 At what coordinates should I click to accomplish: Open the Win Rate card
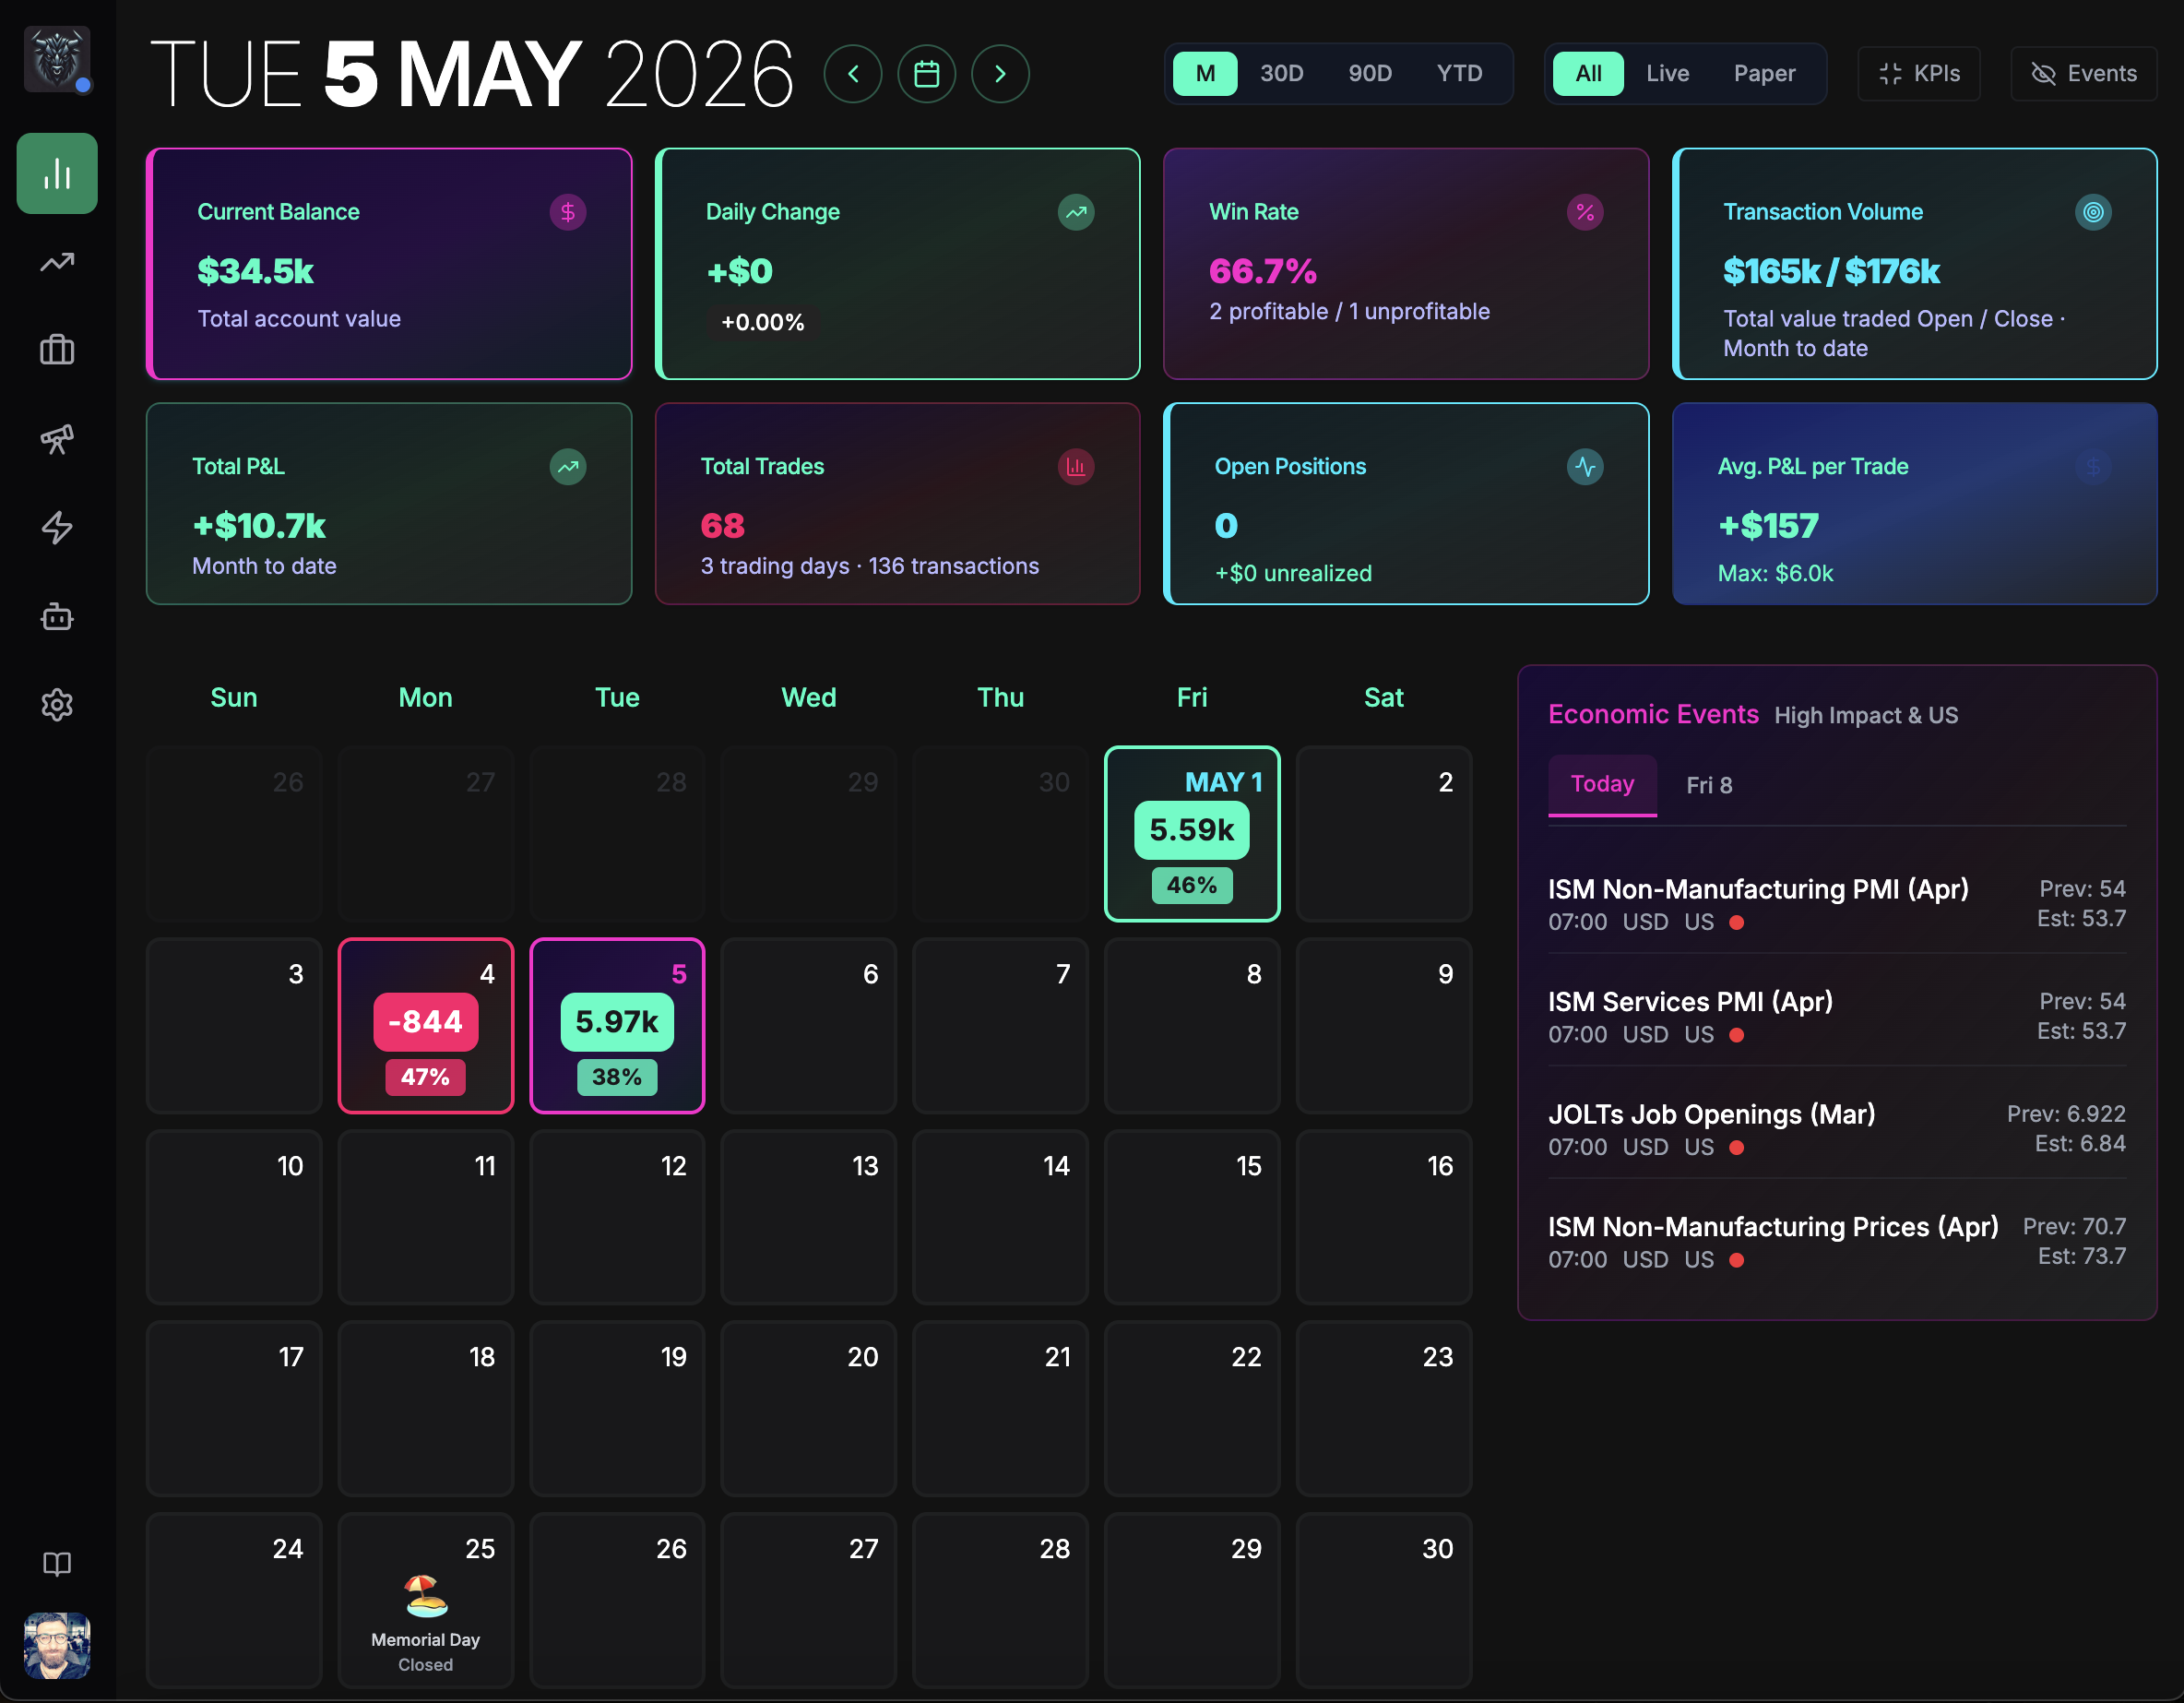click(1406, 264)
